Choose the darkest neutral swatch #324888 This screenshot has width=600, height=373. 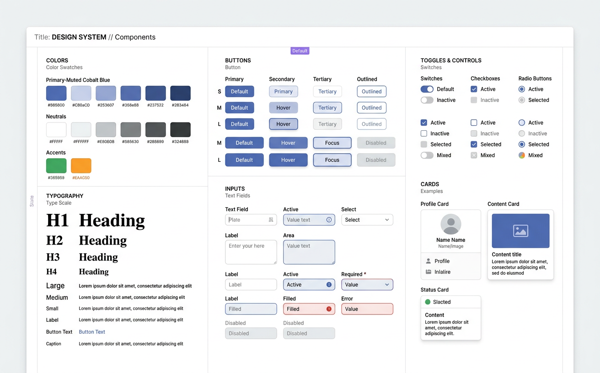pos(180,130)
